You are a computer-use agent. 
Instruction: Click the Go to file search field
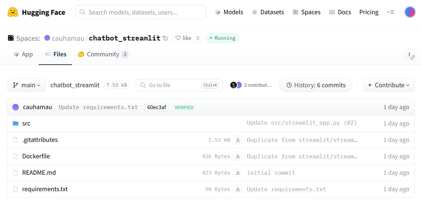pos(174,85)
